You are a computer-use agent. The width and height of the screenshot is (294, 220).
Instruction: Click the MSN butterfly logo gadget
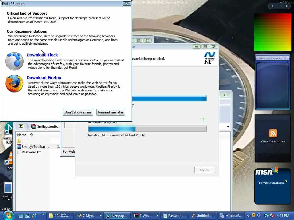266,171
